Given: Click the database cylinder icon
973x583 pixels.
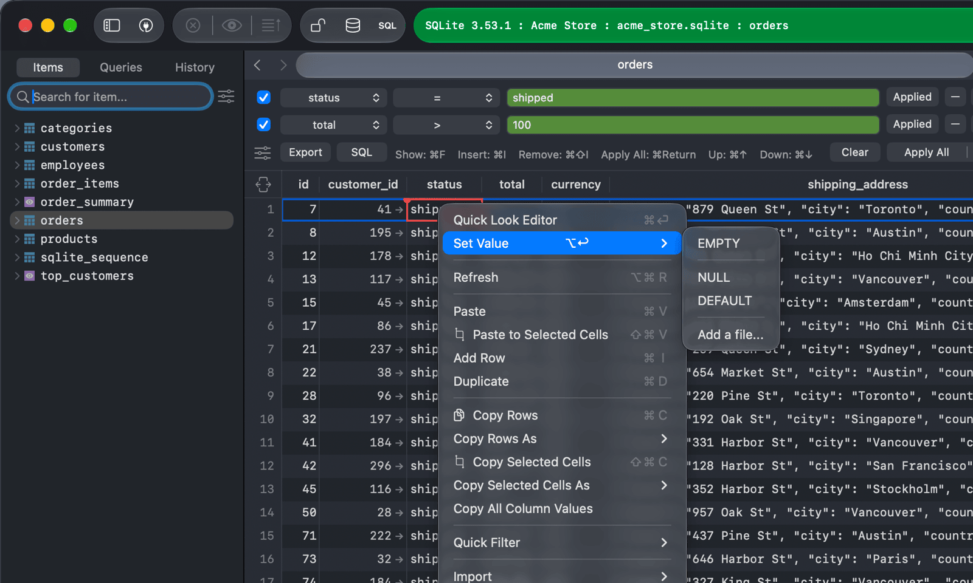Looking at the screenshot, I should pyautogui.click(x=353, y=26).
